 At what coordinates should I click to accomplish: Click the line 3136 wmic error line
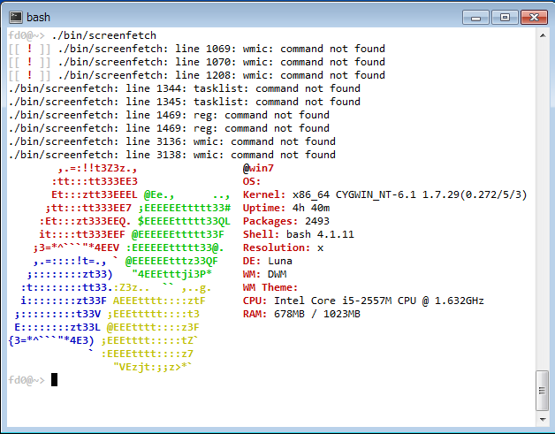coord(172,141)
